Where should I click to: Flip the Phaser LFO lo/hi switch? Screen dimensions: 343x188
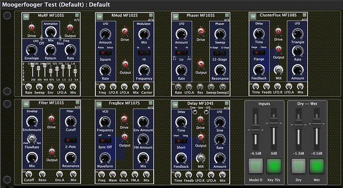(x=181, y=53)
